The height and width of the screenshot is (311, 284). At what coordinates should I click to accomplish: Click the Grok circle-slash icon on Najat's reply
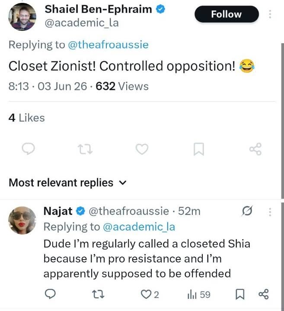coord(247,211)
